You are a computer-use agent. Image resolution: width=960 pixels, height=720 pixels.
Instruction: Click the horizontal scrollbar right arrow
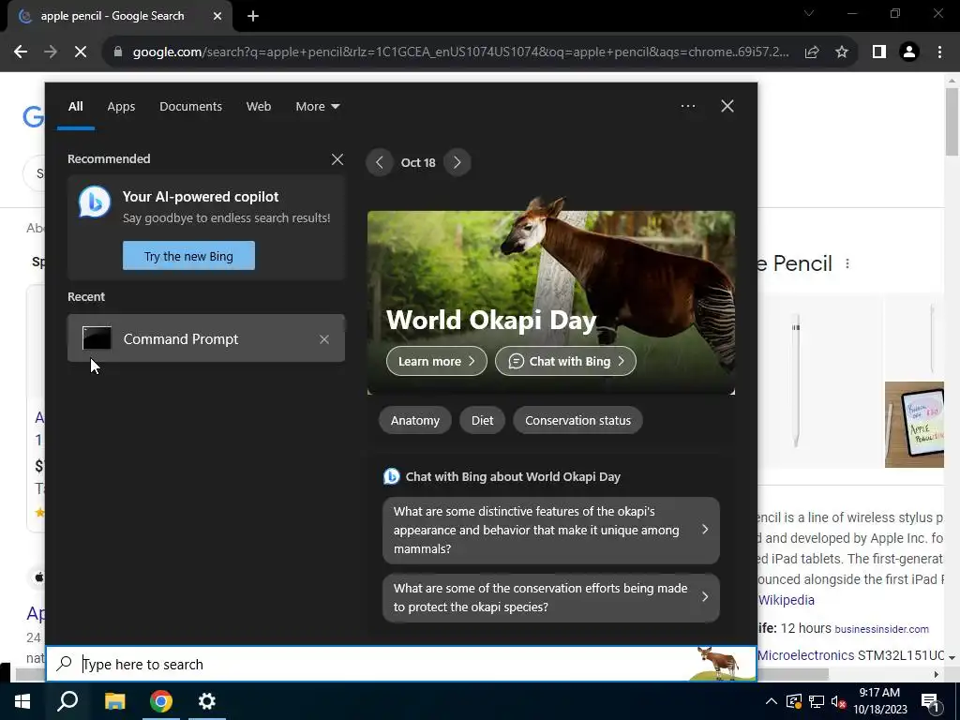pos(937,674)
